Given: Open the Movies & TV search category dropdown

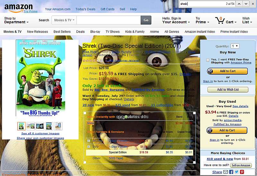Looking at the screenshot, I should pyautogui.click(x=64, y=20).
